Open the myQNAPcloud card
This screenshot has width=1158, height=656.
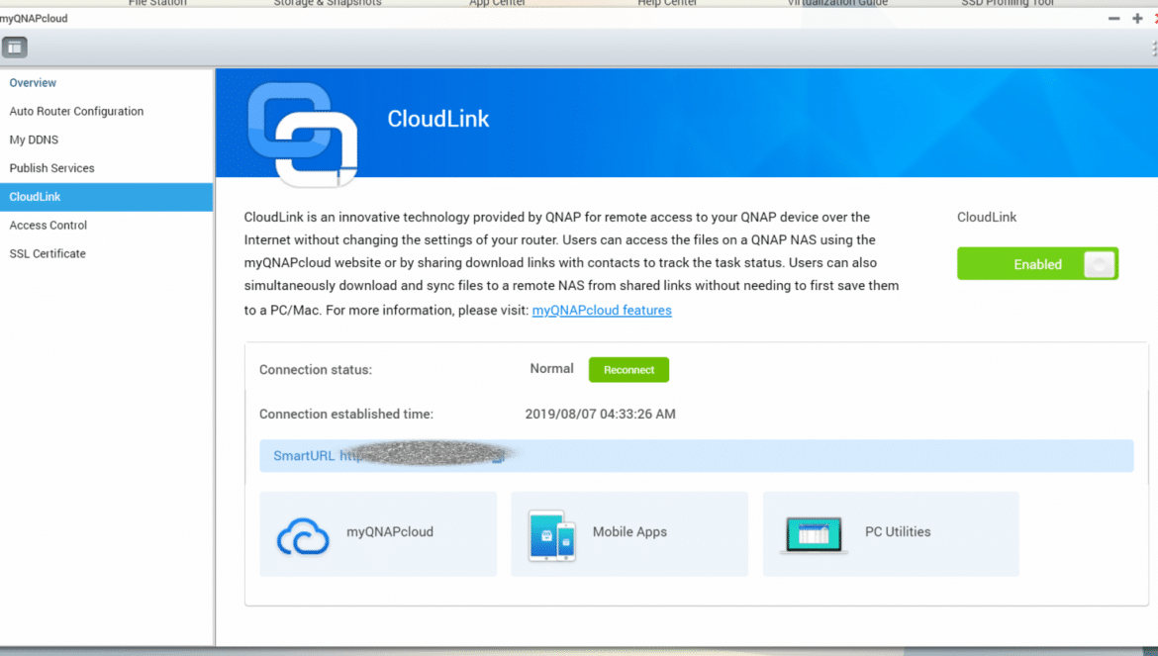click(x=378, y=533)
